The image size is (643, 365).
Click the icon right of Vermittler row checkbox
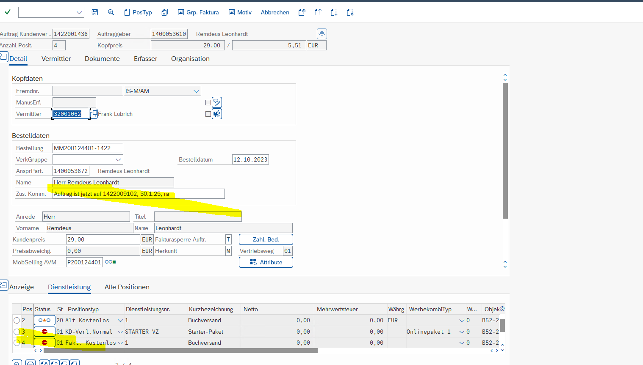pyautogui.click(x=217, y=114)
